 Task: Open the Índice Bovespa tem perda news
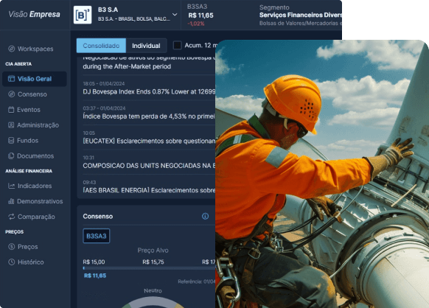click(149, 113)
